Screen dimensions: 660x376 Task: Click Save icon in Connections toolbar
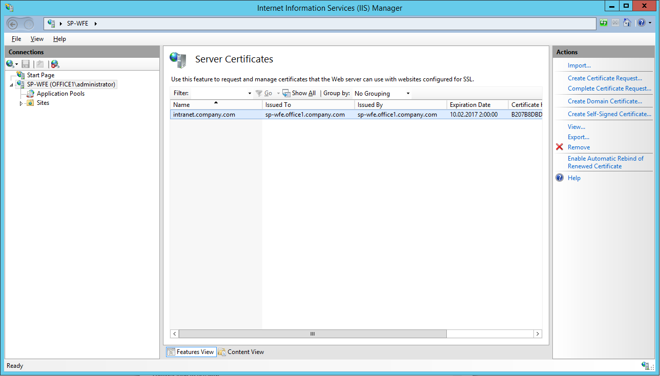(x=26, y=64)
